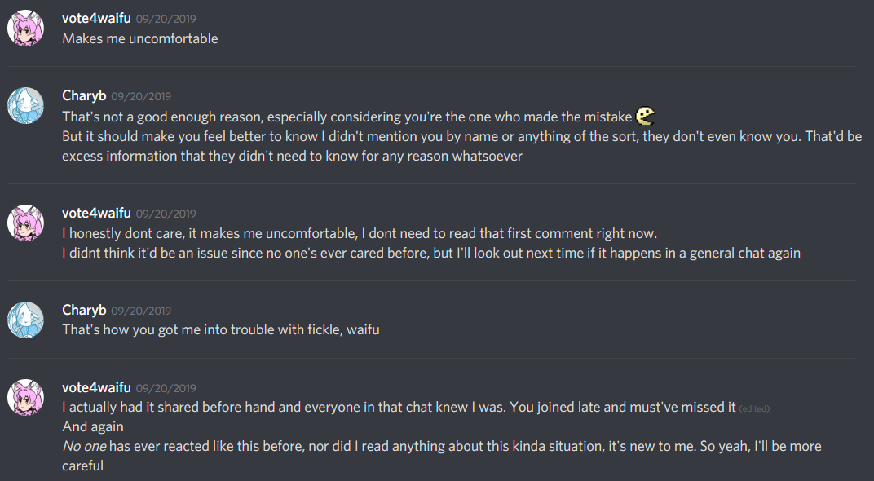Click the timestamp on the "I honestly dont care" message
The height and width of the screenshot is (481, 874).
[x=166, y=214]
